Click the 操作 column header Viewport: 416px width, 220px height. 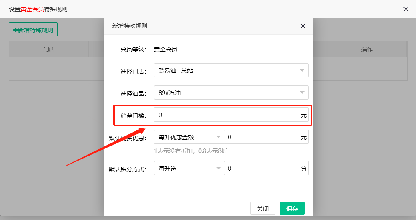pos(367,49)
